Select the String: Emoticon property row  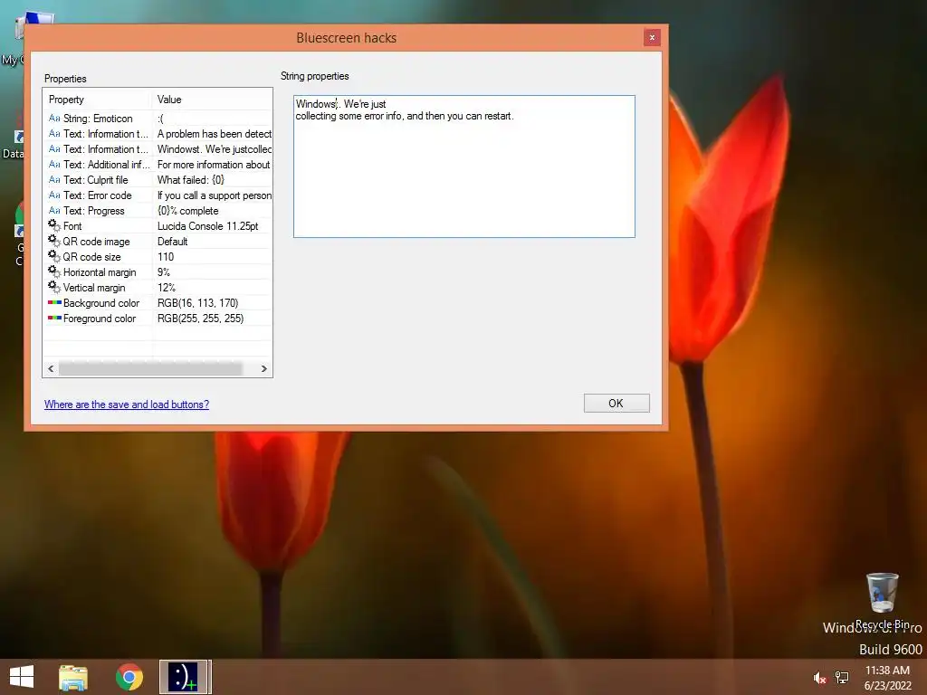(158, 119)
